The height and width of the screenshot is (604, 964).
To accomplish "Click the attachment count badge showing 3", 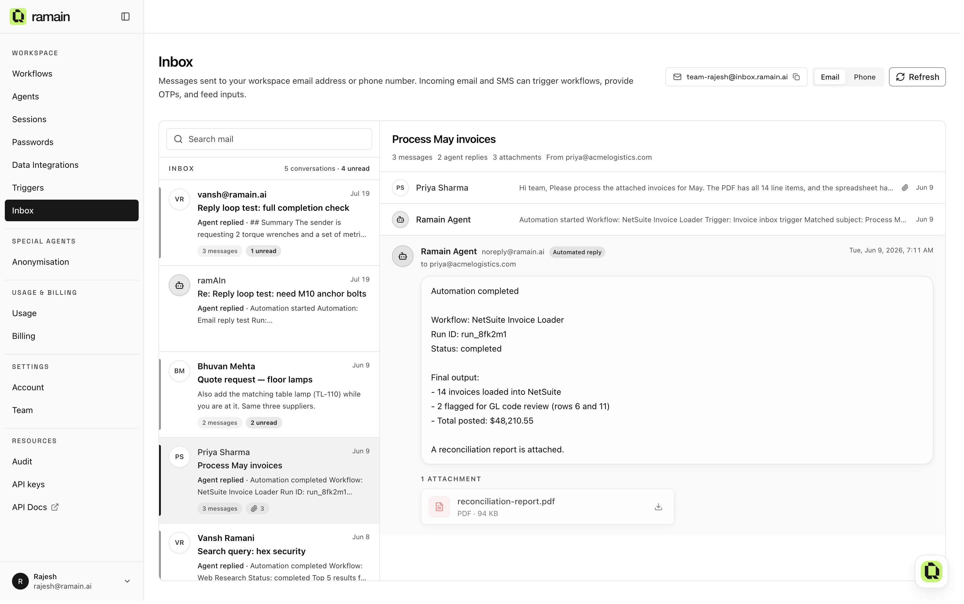I will click(258, 509).
